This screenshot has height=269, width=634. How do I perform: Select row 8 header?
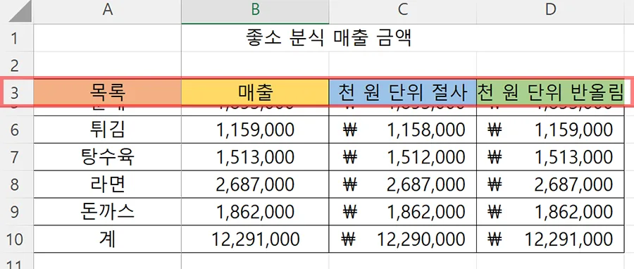point(16,184)
